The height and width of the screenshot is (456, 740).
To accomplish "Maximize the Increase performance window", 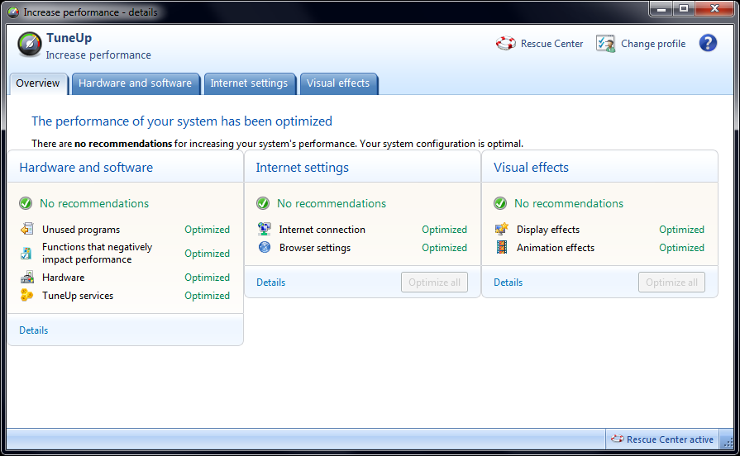I will (684, 9).
